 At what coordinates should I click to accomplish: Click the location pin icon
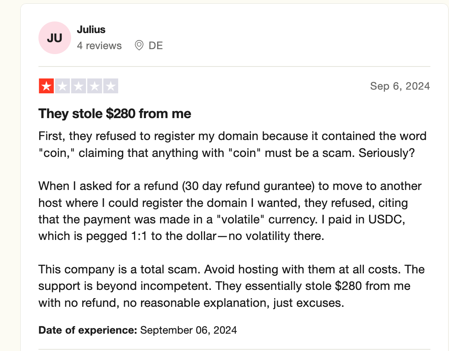[x=139, y=45]
